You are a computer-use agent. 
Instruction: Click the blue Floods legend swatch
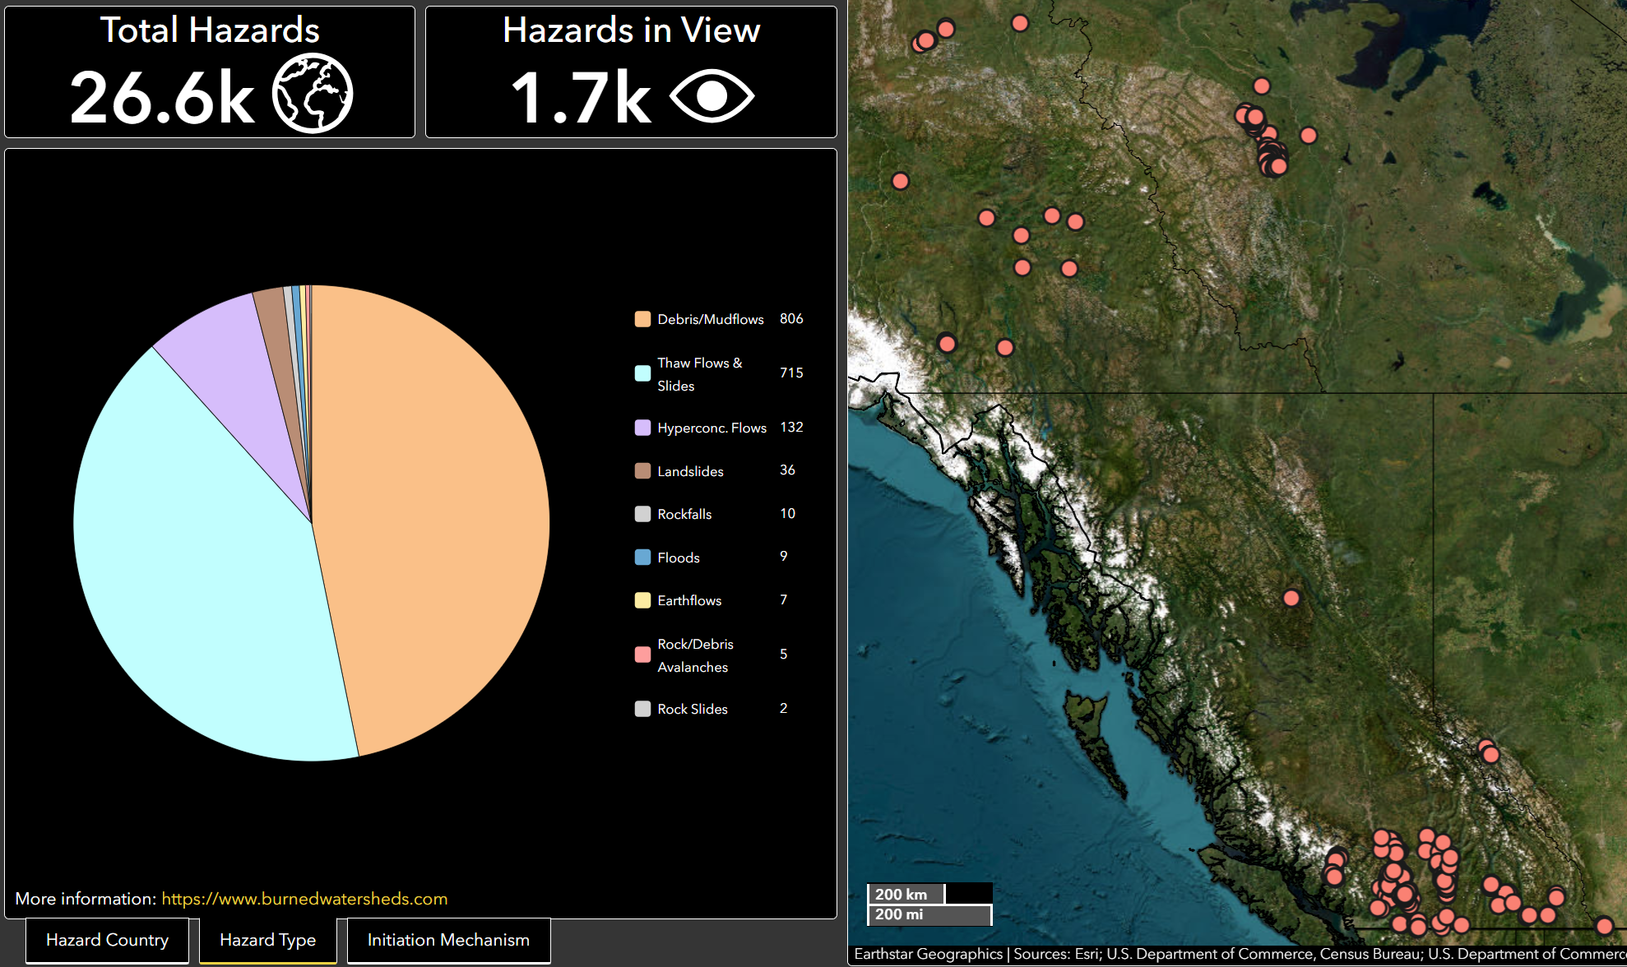pos(642,558)
